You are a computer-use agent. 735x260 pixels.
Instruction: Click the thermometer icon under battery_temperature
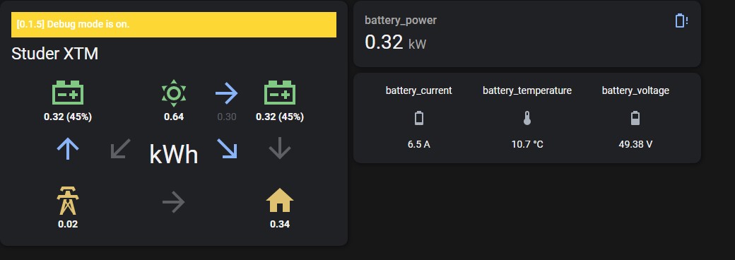click(527, 118)
